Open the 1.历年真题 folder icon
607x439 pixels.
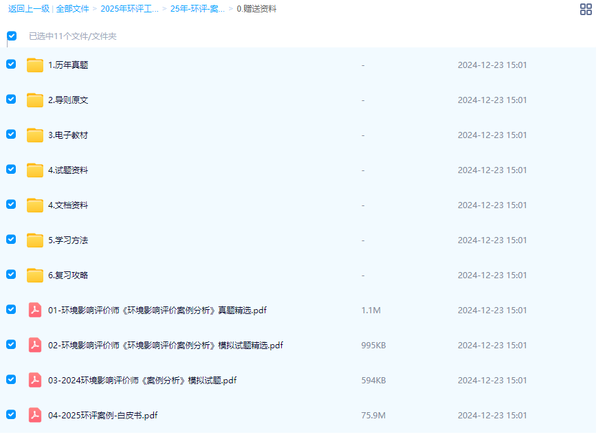click(x=35, y=65)
